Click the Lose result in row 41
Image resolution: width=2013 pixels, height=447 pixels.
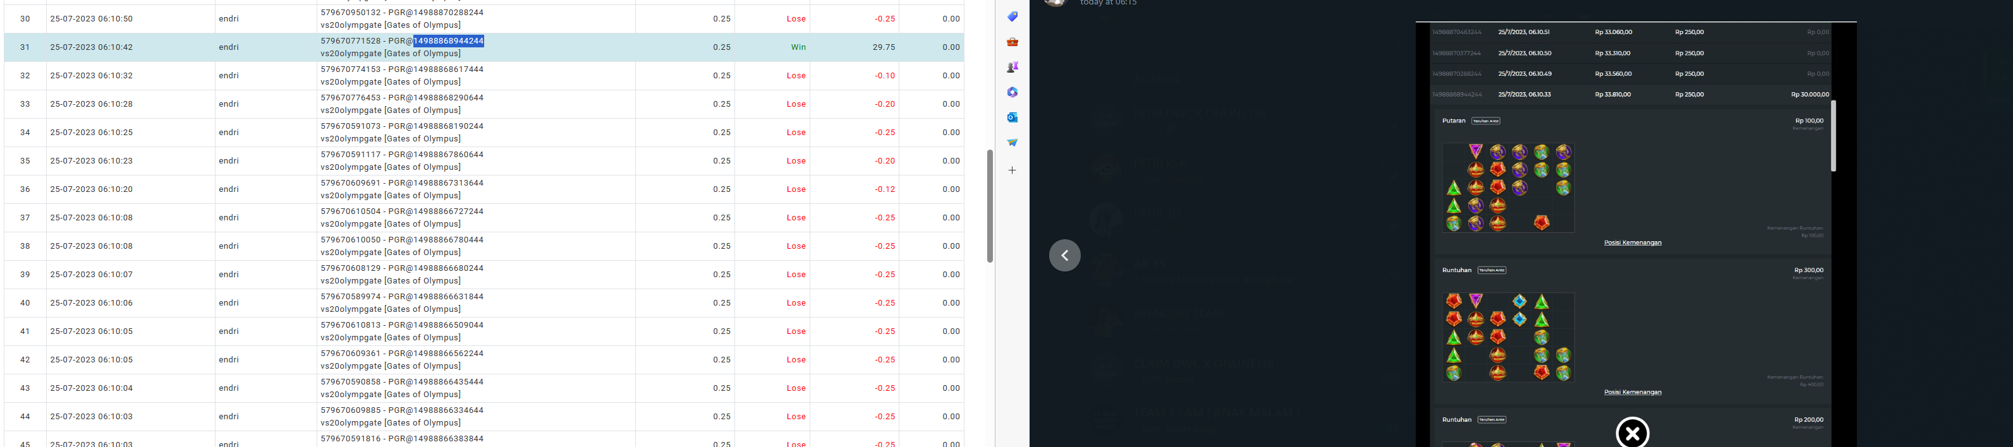coord(796,331)
